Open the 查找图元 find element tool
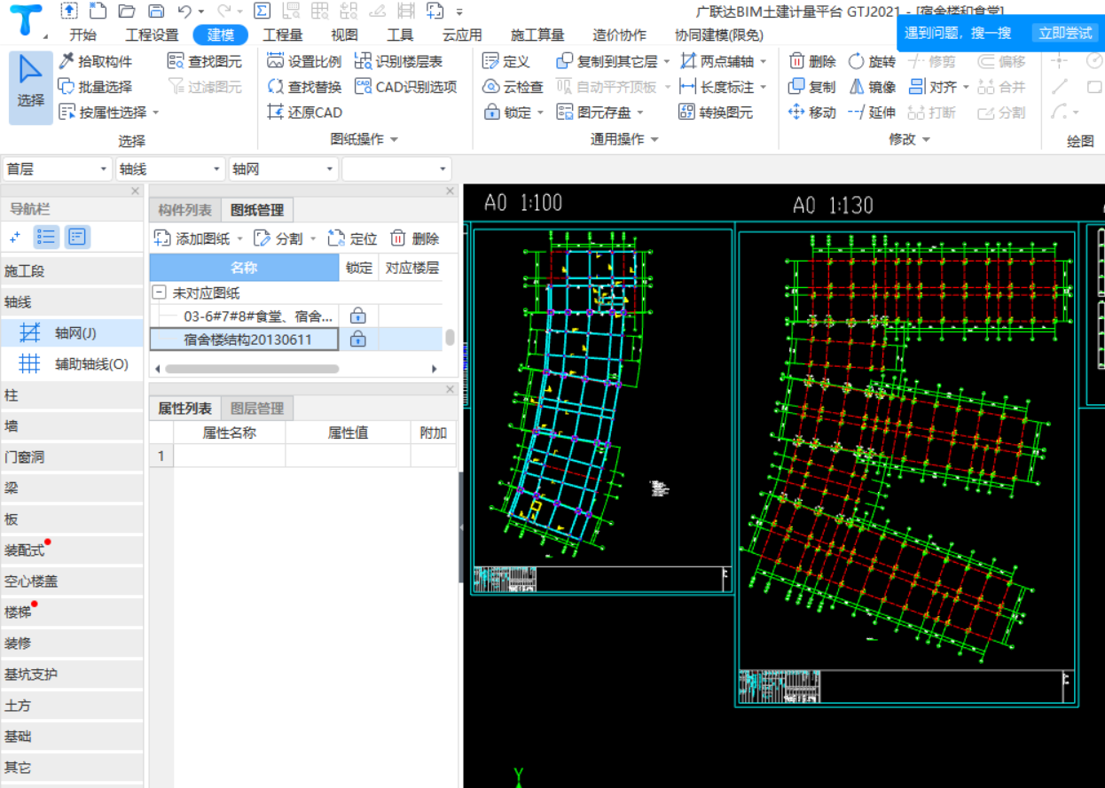The height and width of the screenshot is (788, 1105). click(x=205, y=61)
